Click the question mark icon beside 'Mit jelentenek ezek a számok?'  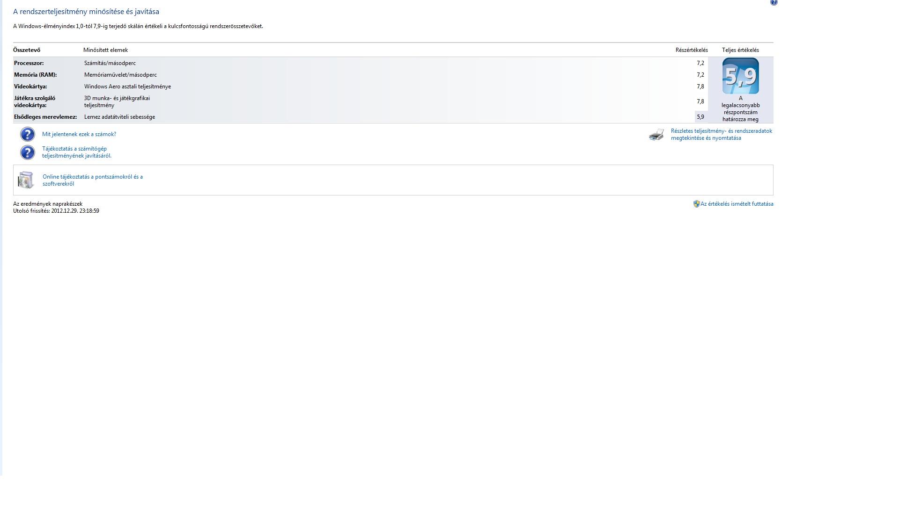pyautogui.click(x=28, y=134)
